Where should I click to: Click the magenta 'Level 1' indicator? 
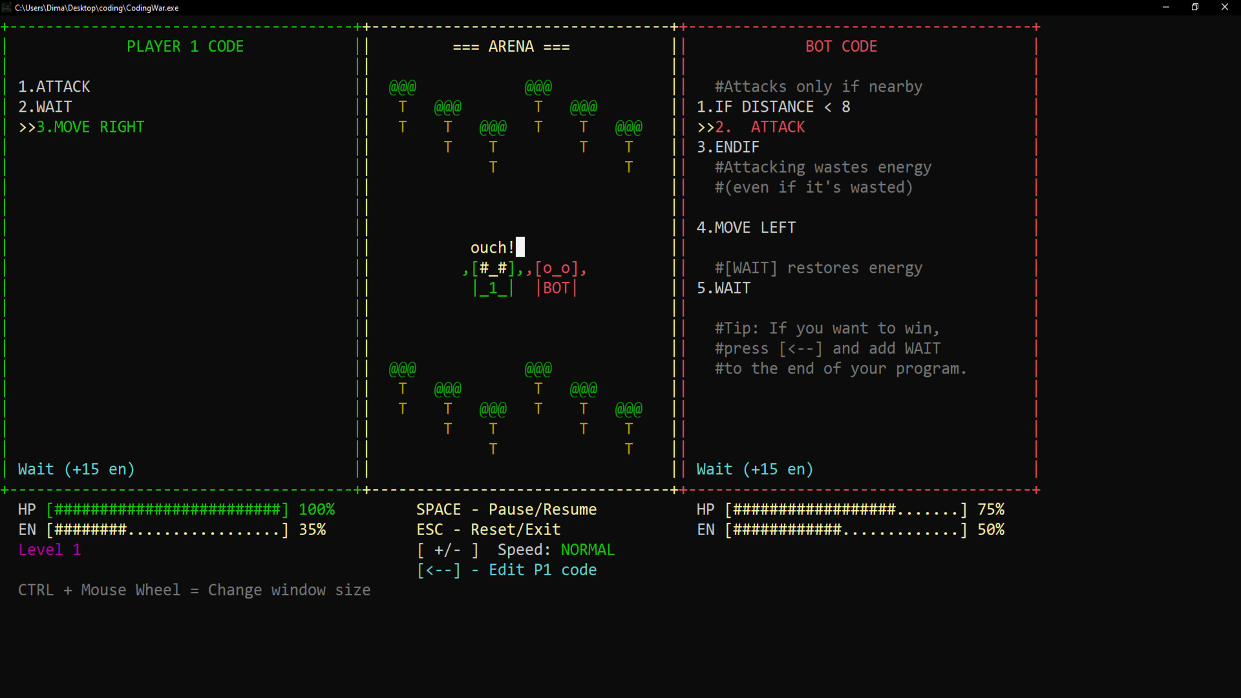click(x=50, y=550)
